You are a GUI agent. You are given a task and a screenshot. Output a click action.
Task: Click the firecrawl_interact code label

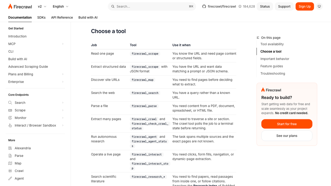pyautogui.click(x=147, y=155)
